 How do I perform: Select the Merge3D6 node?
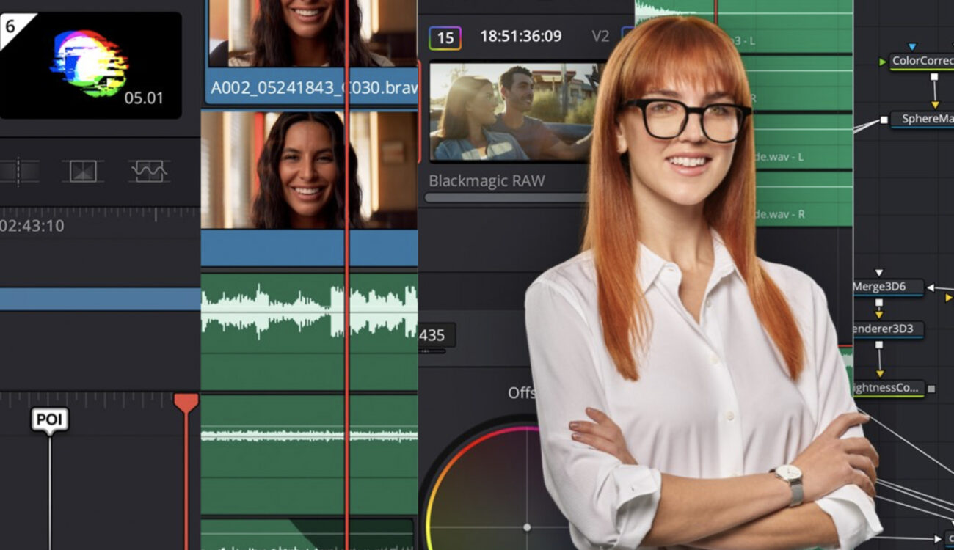(887, 287)
